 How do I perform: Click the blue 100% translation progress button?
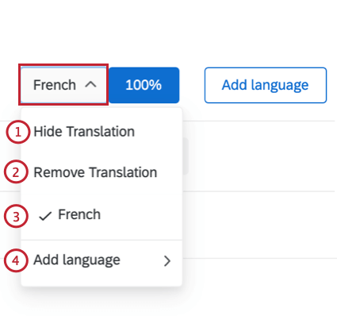point(144,85)
